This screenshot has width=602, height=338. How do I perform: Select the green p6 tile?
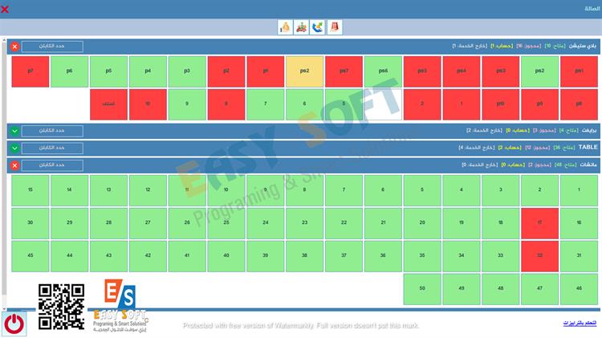click(70, 71)
